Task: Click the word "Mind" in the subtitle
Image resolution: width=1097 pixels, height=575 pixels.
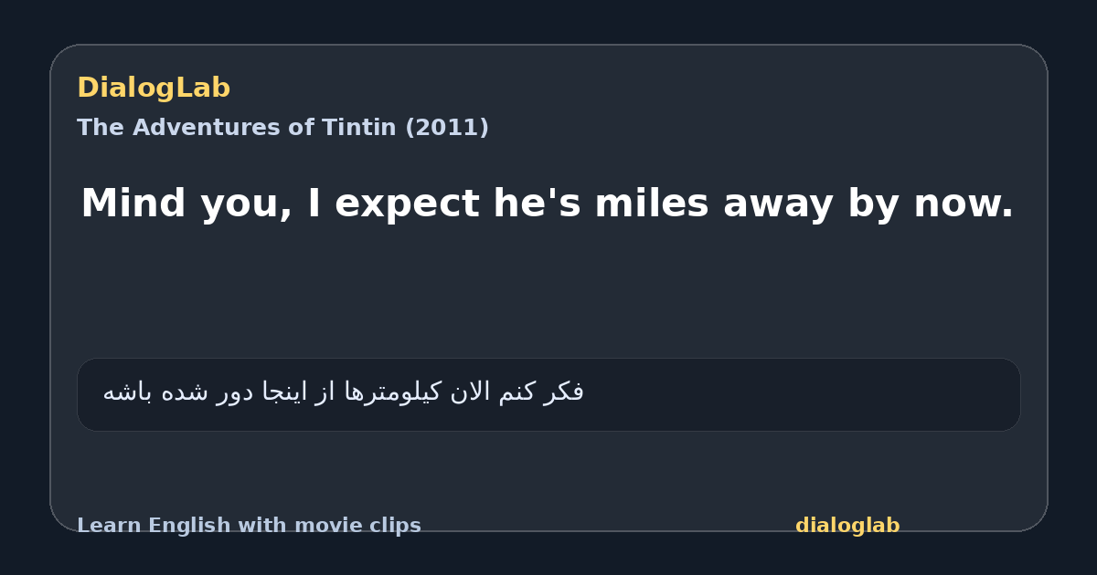Action: click(133, 204)
